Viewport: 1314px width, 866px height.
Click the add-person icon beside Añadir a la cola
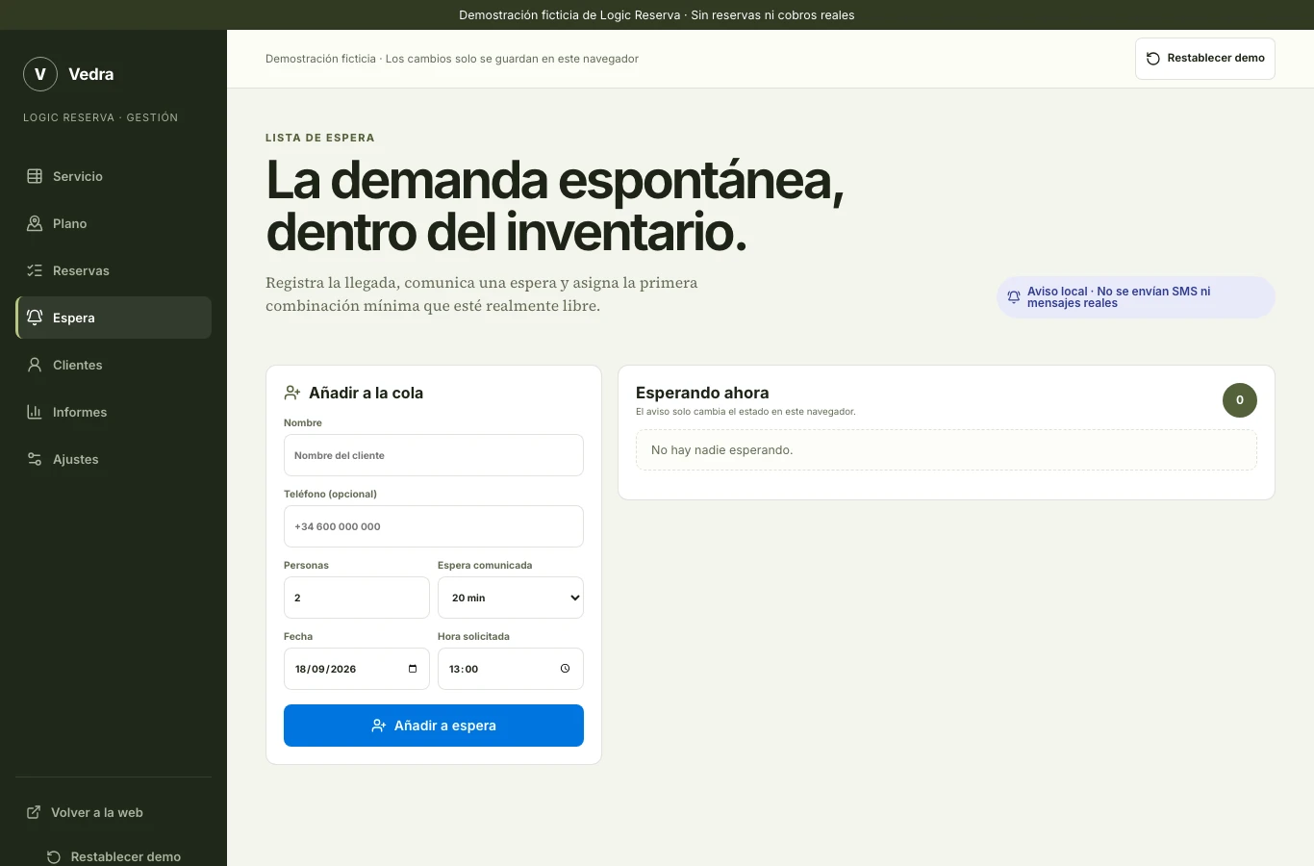[292, 393]
